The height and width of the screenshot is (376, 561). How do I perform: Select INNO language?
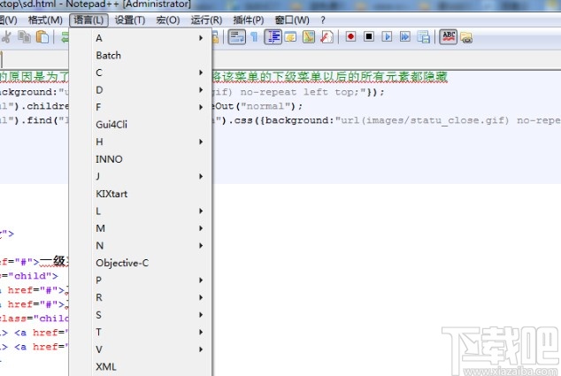pos(141,159)
